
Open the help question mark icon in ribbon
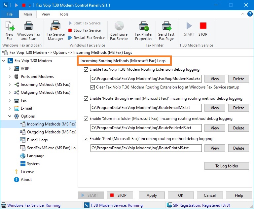(x=250, y=14)
